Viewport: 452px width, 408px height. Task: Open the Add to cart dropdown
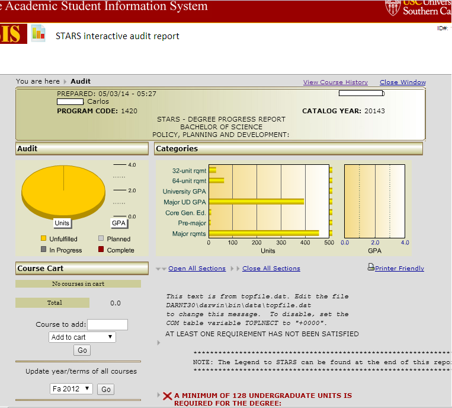click(82, 337)
